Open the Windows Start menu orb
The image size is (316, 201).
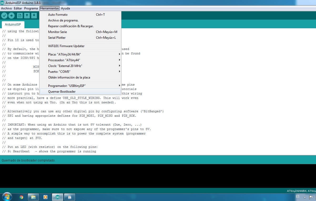7,197
